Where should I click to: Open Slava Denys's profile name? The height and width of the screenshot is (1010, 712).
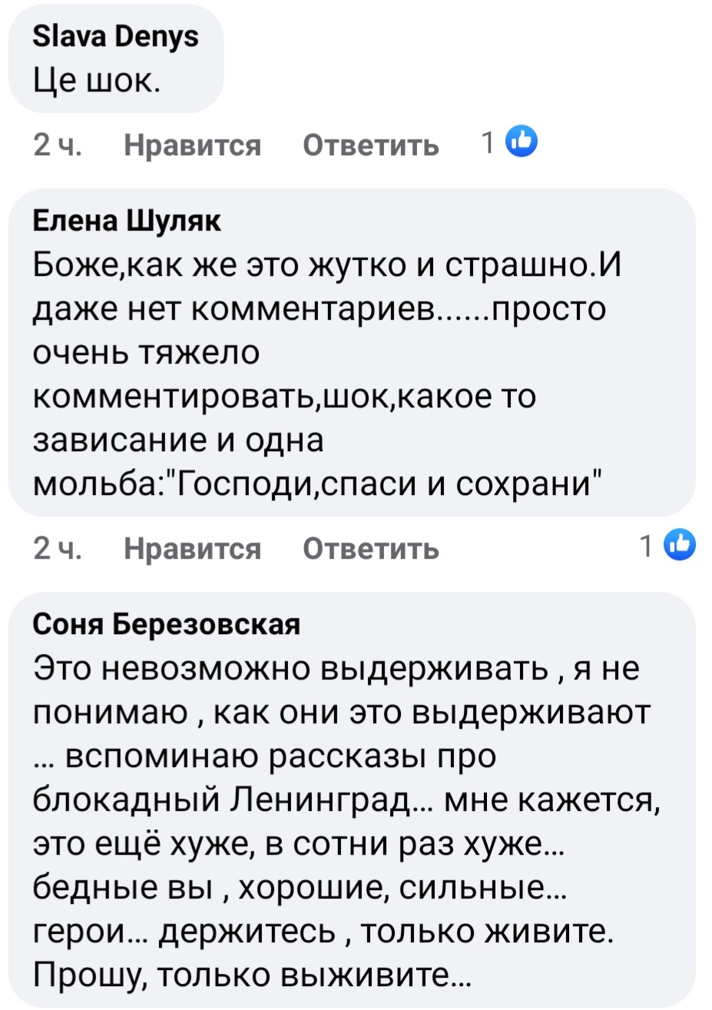pyautogui.click(x=115, y=36)
